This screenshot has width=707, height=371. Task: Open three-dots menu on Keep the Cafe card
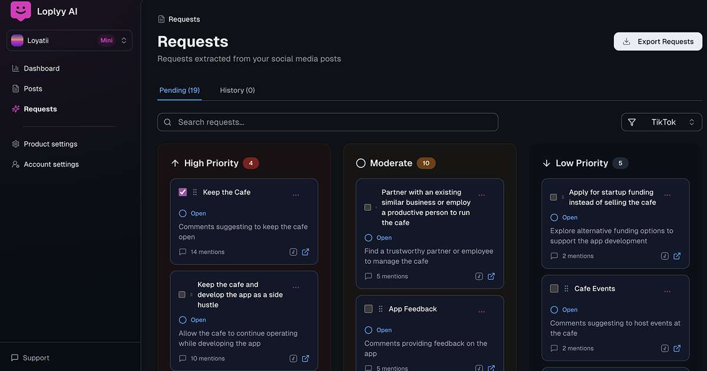click(296, 195)
